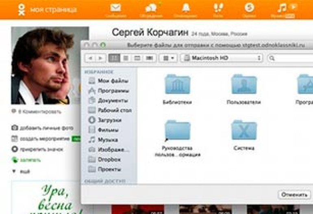Switch file dialog to column view
The width and height of the screenshot is (313, 214).
point(137,58)
